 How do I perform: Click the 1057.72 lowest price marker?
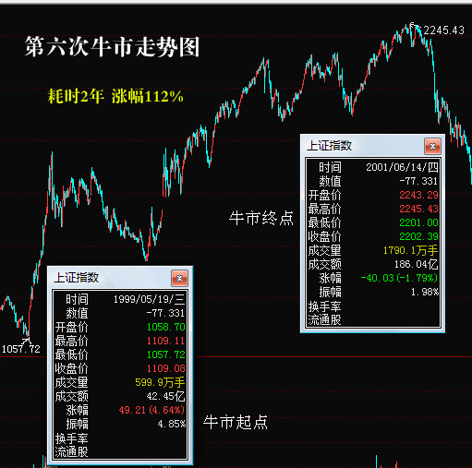pyautogui.click(x=21, y=349)
